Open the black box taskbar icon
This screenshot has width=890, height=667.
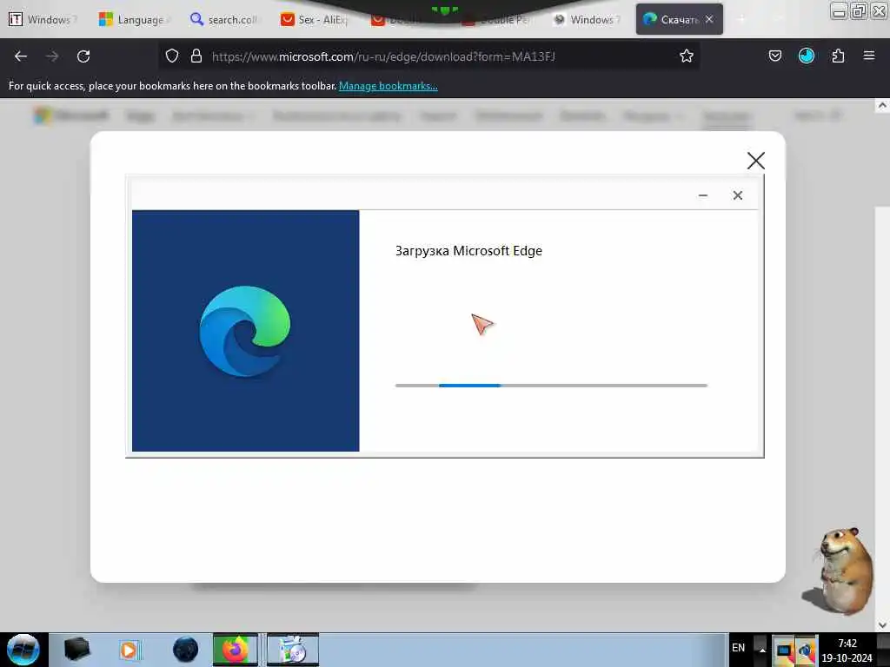point(77,650)
